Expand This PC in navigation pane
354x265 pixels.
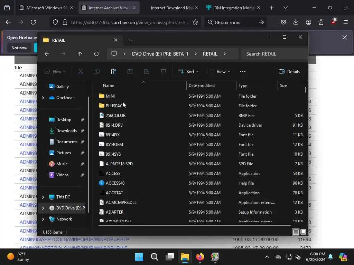[43, 197]
